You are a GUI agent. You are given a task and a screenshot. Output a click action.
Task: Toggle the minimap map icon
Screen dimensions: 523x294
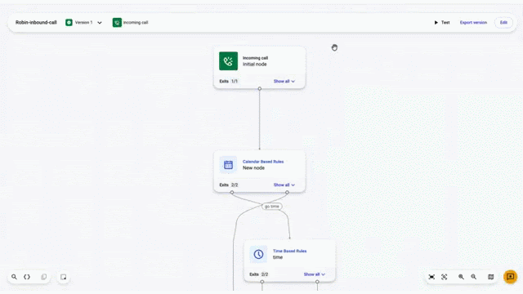pyautogui.click(x=490, y=277)
